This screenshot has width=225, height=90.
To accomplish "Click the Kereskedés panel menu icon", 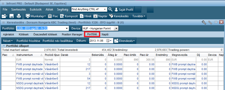I will click(4, 22).
